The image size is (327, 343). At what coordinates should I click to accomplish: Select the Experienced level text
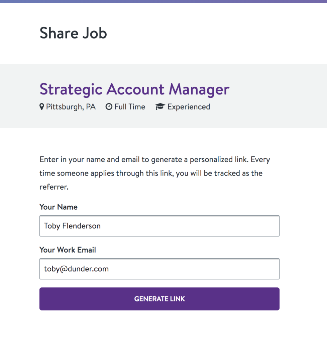[x=189, y=107]
